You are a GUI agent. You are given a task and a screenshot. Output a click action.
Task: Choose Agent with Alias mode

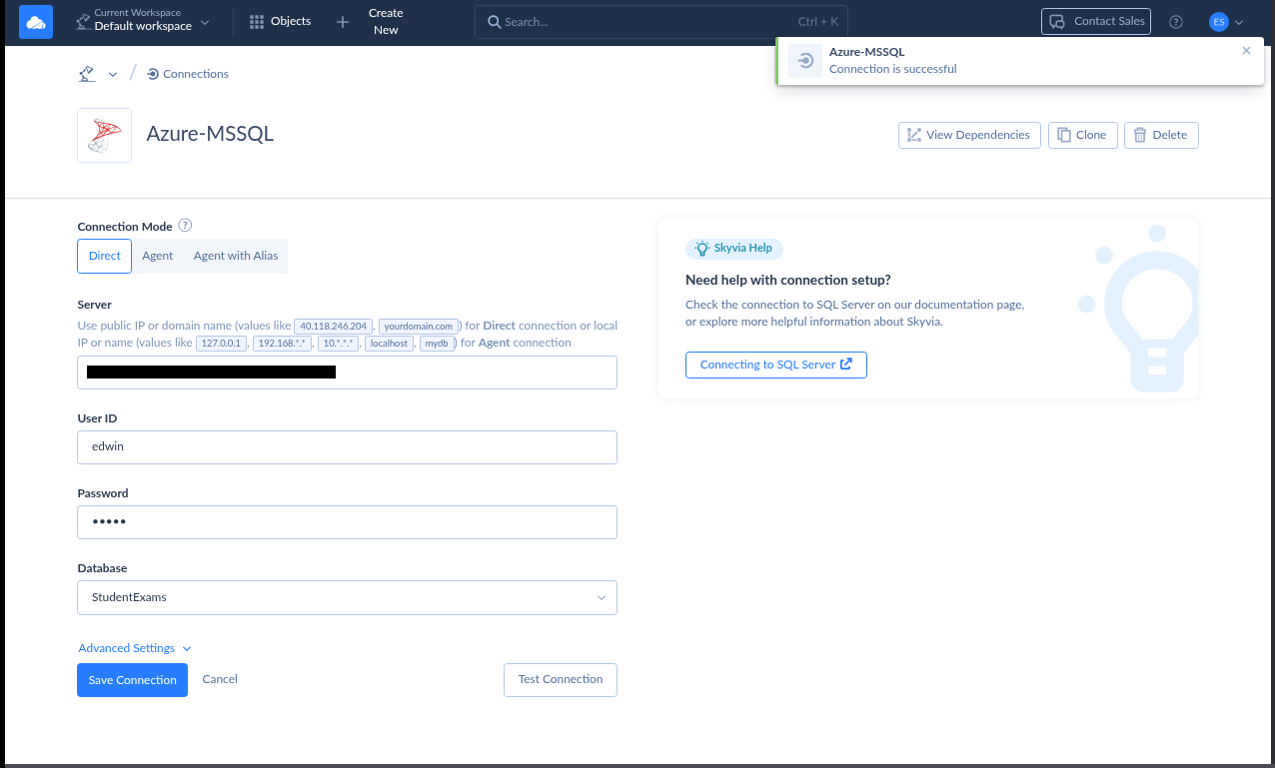236,256
